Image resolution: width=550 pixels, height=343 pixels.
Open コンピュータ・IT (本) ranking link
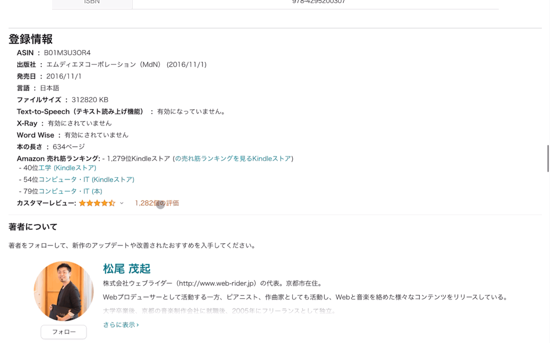[70, 192]
